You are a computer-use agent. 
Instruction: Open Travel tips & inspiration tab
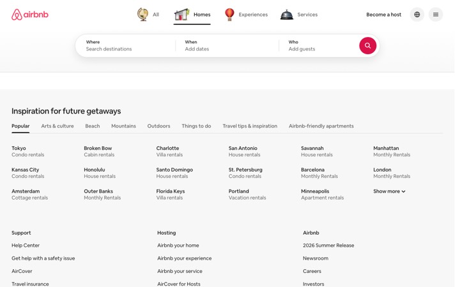(x=250, y=126)
